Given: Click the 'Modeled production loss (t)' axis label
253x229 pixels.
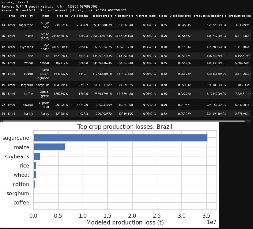Looking at the screenshot, I should click(125, 223).
